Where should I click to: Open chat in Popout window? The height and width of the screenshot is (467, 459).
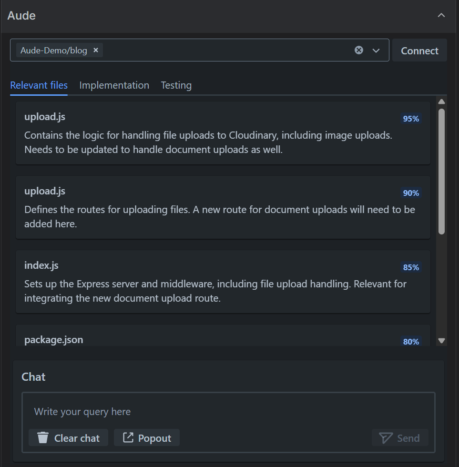[x=147, y=438]
